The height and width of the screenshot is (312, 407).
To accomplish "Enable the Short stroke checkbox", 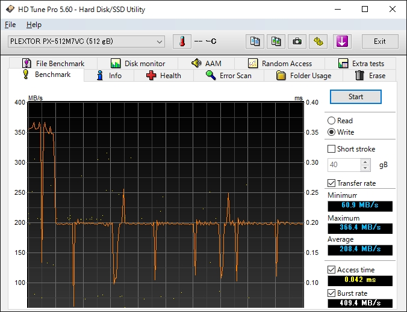I will 332,149.
